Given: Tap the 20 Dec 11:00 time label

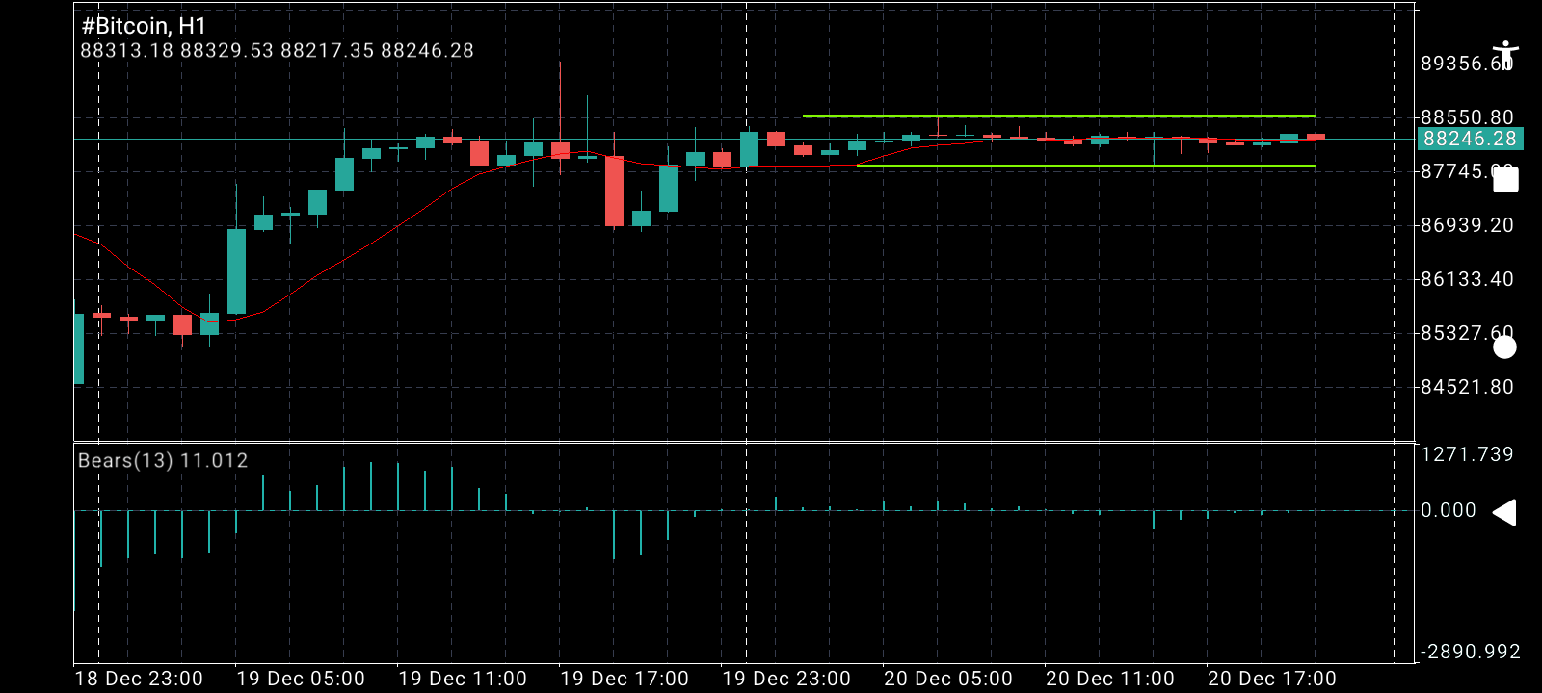Looking at the screenshot, I should coord(1110,679).
